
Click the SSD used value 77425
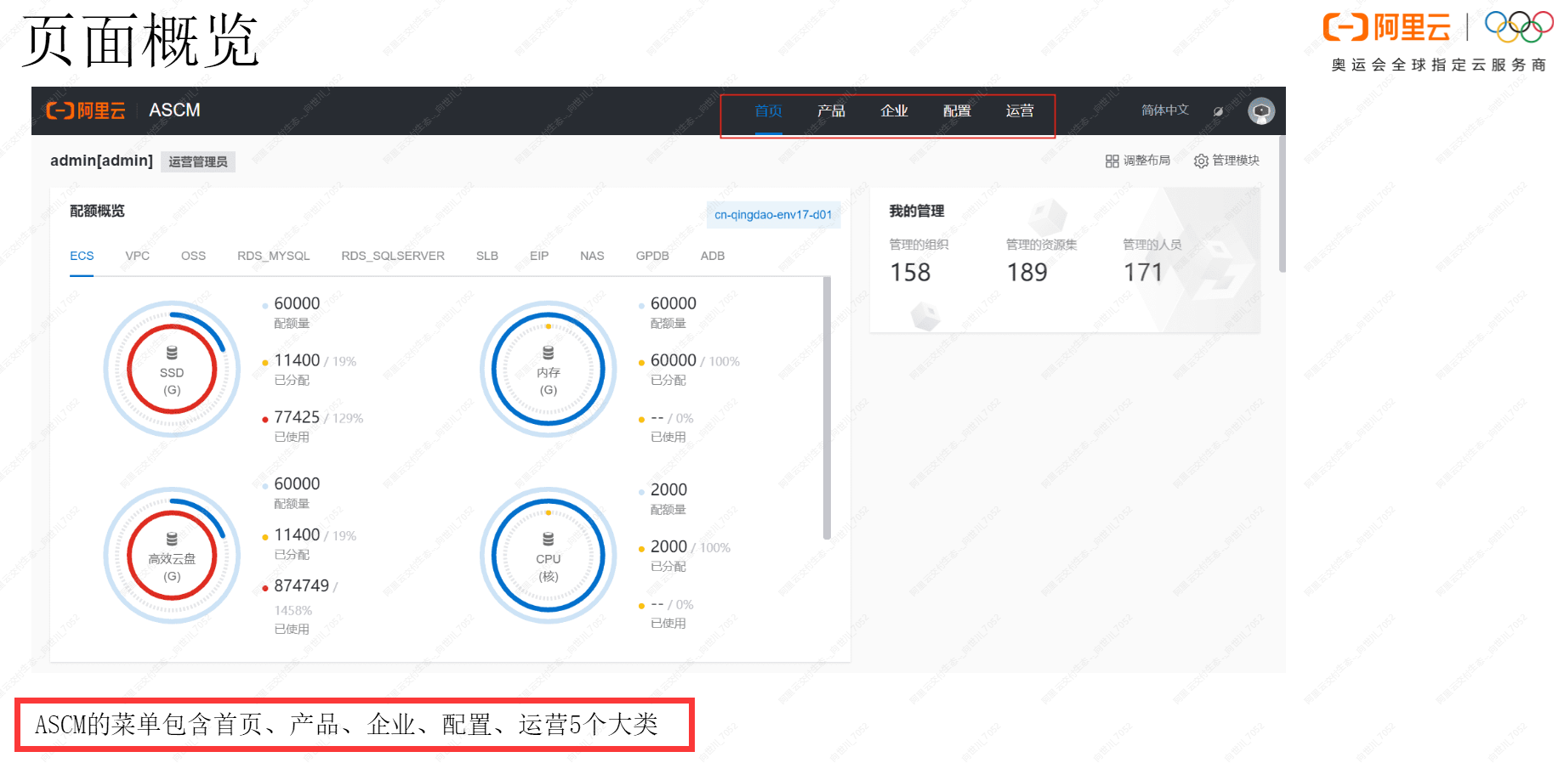pos(297,417)
